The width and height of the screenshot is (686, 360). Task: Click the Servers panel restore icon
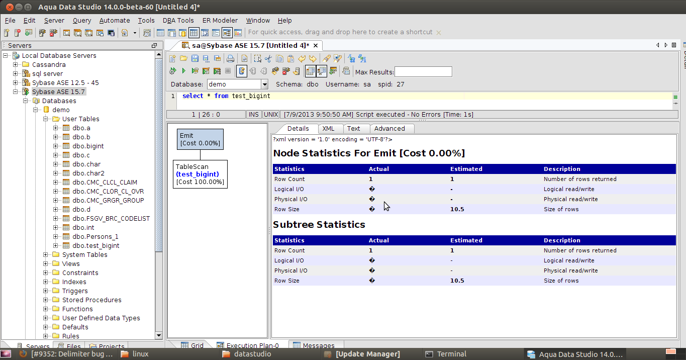click(154, 45)
